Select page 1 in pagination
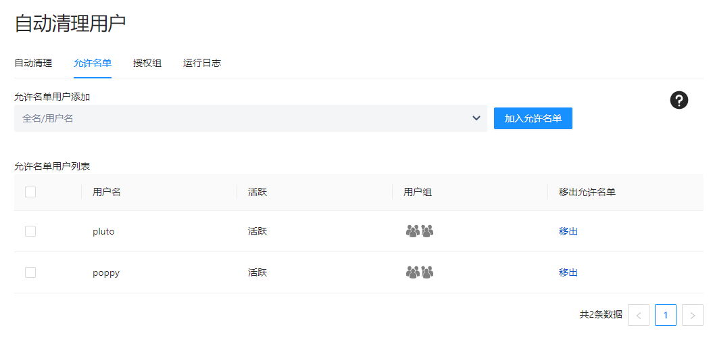This screenshot has width=713, height=340. [x=666, y=315]
